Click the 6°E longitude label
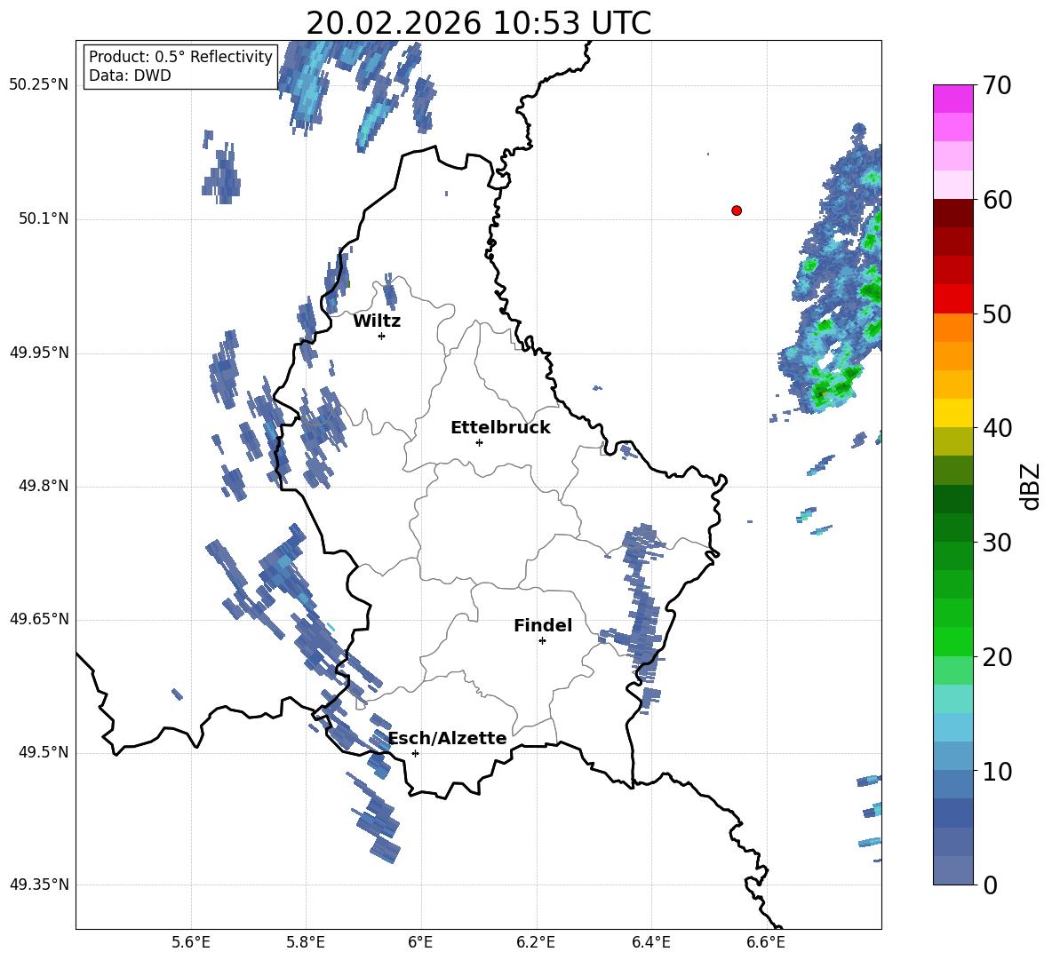Screen dimensions: 1052x960 point(420,942)
